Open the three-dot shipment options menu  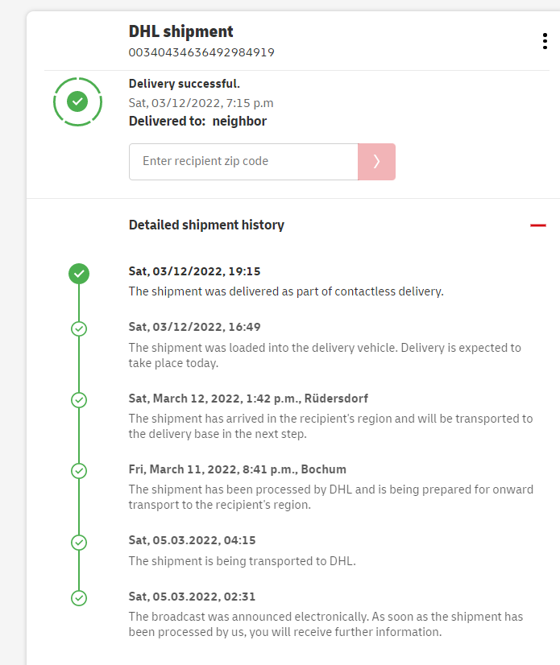[545, 42]
